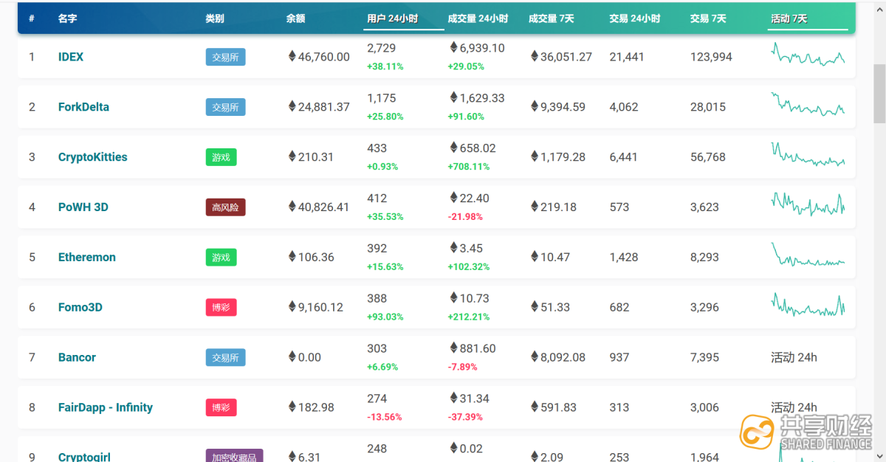The width and height of the screenshot is (886, 462).
Task: Sort by 名字 column header
Action: [67, 18]
